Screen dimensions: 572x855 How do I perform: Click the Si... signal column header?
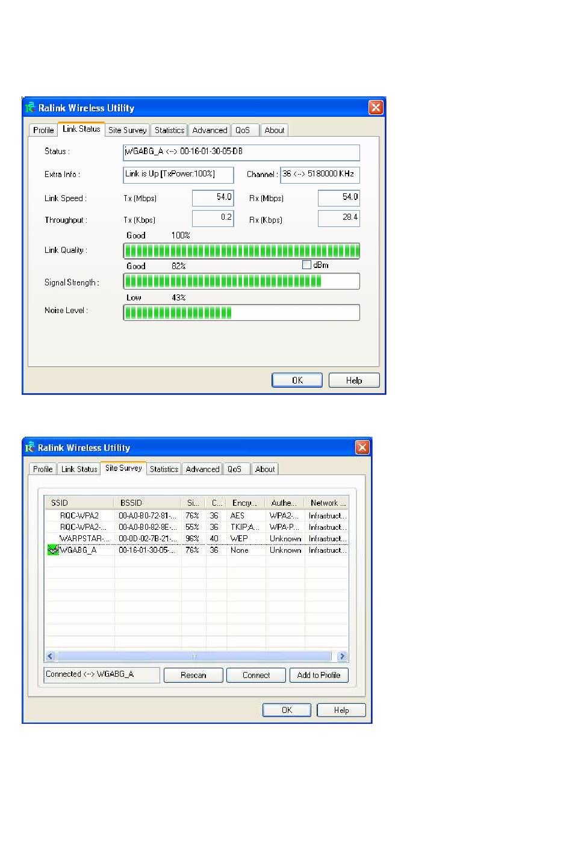[193, 503]
